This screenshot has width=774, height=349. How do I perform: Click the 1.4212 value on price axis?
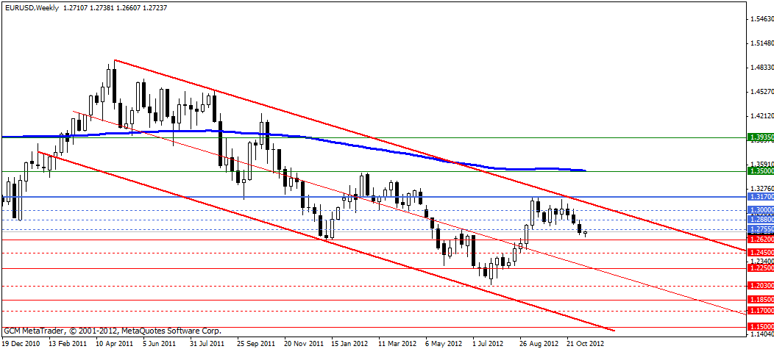761,116
